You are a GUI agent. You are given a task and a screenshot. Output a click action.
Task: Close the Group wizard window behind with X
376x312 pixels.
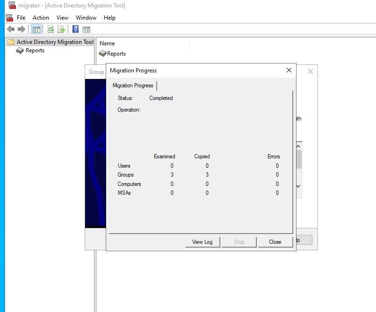(x=311, y=71)
